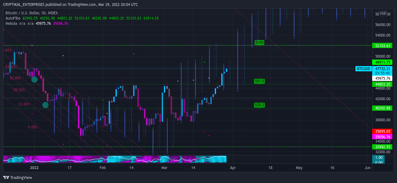Click the green 52103.63 price axis label
397x183 pixels.
(382, 46)
